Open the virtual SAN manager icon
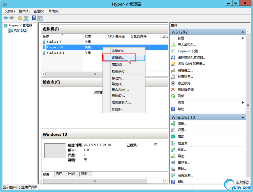The width and height of the screenshot is (253, 192). coord(173,64)
